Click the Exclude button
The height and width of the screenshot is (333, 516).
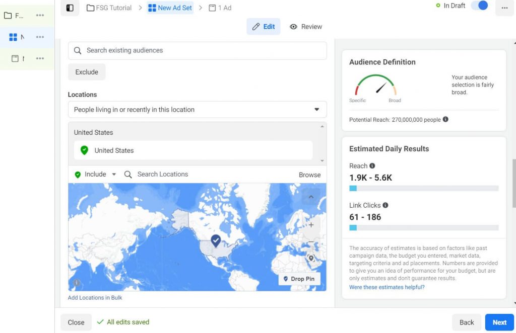click(87, 72)
